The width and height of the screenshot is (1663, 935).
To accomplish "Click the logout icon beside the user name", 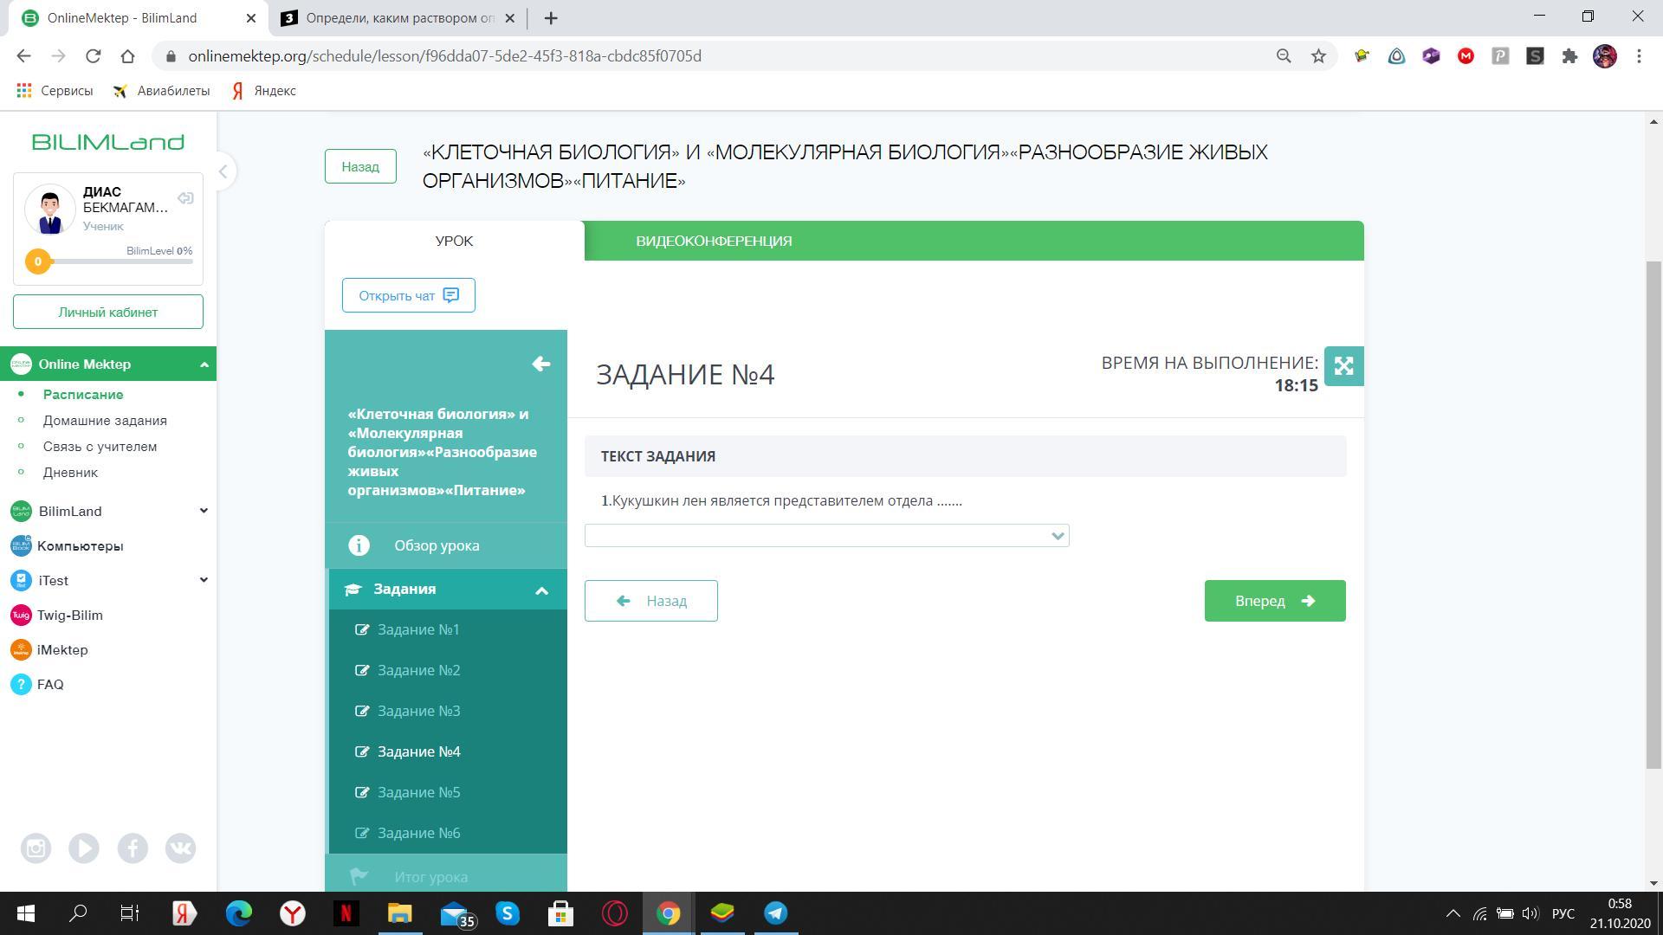I will click(185, 198).
